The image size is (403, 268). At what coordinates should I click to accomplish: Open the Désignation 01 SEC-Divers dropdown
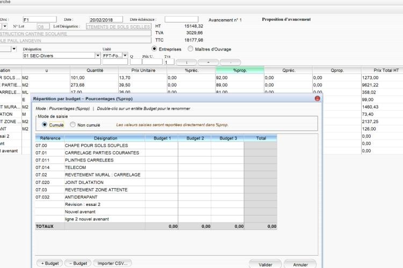click(98, 55)
